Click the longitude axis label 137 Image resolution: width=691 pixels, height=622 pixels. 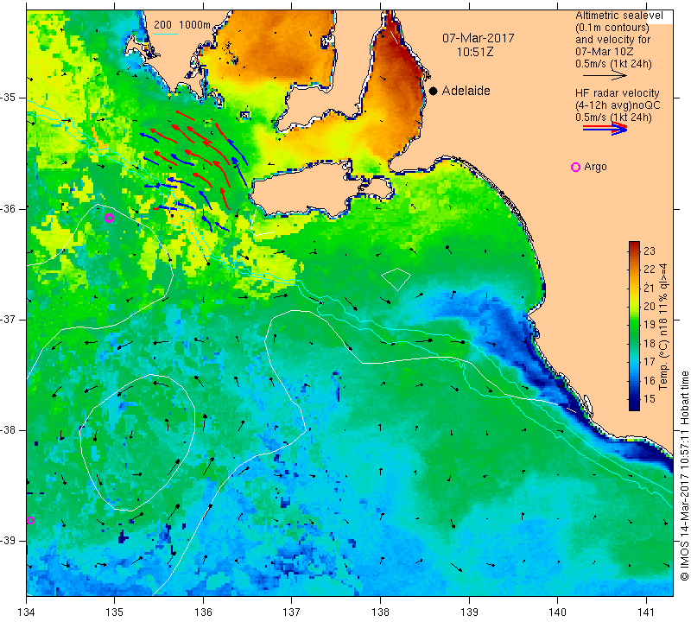(291, 612)
